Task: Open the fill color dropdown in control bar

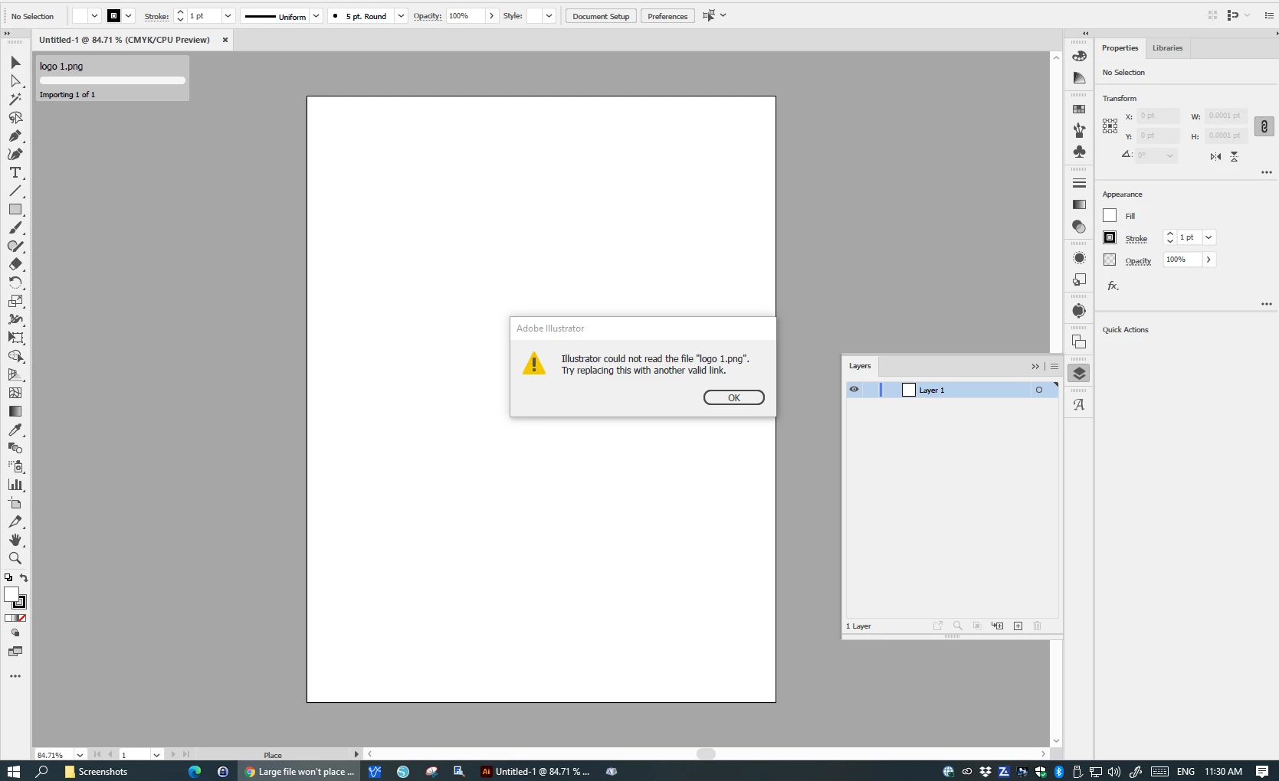Action: click(94, 16)
